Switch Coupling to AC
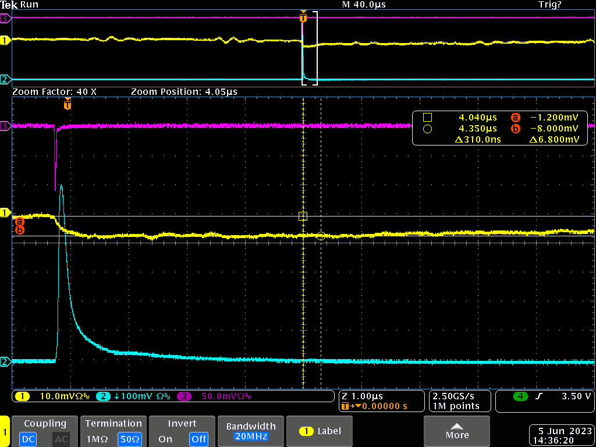The image size is (596, 447). (61, 439)
